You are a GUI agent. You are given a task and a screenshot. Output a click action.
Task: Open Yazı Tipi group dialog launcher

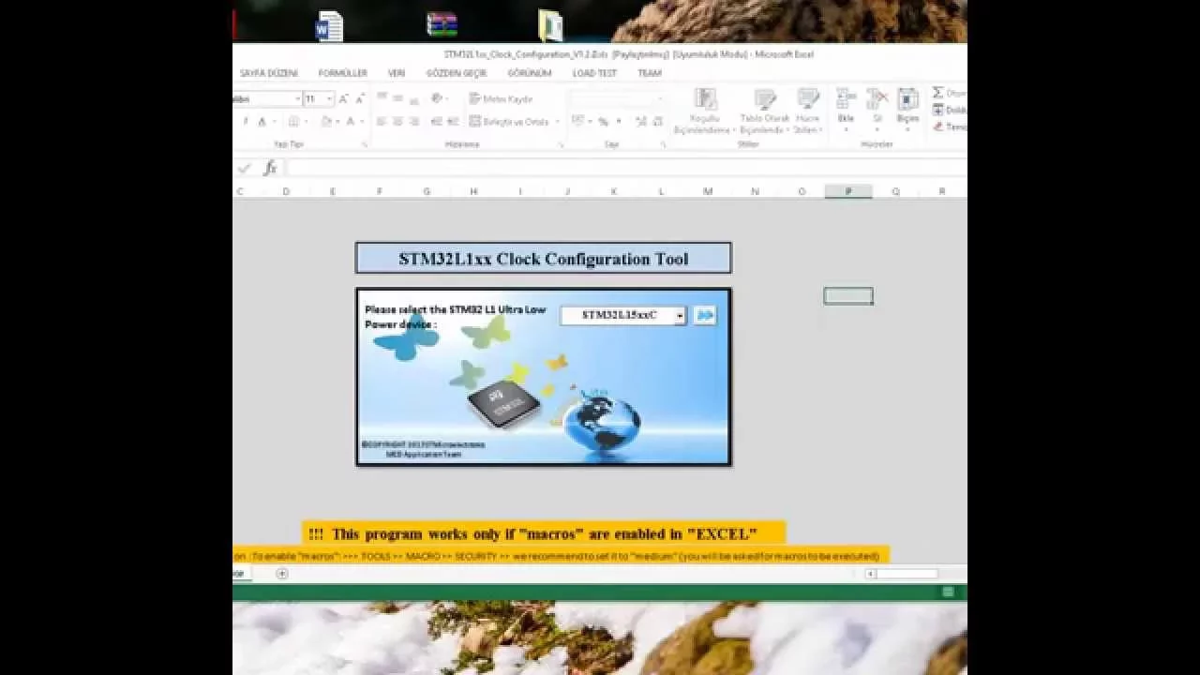[x=365, y=145]
